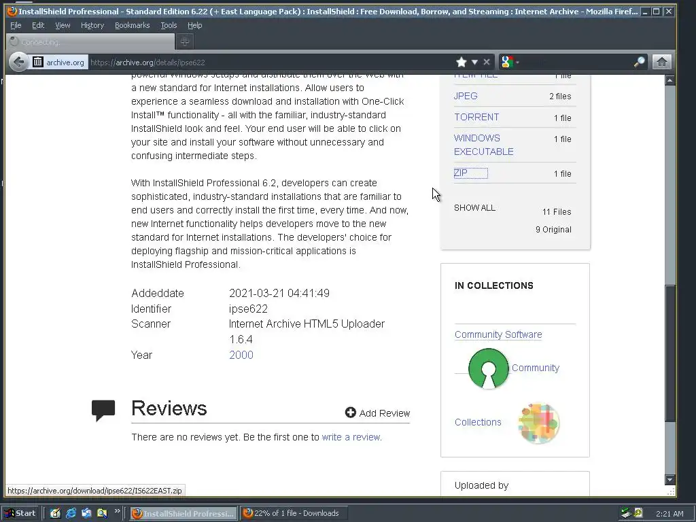Click the IN COLLECTIONS heading
The image size is (696, 522).
(493, 286)
